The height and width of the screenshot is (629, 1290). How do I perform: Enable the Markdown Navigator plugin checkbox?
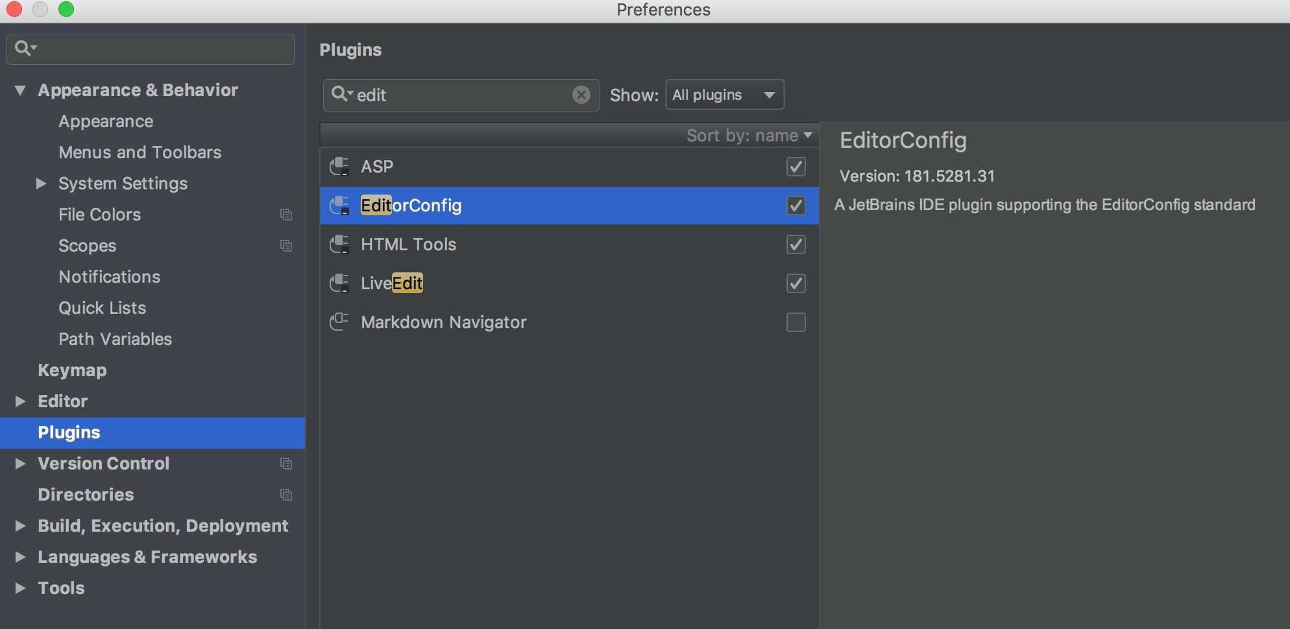coord(796,322)
